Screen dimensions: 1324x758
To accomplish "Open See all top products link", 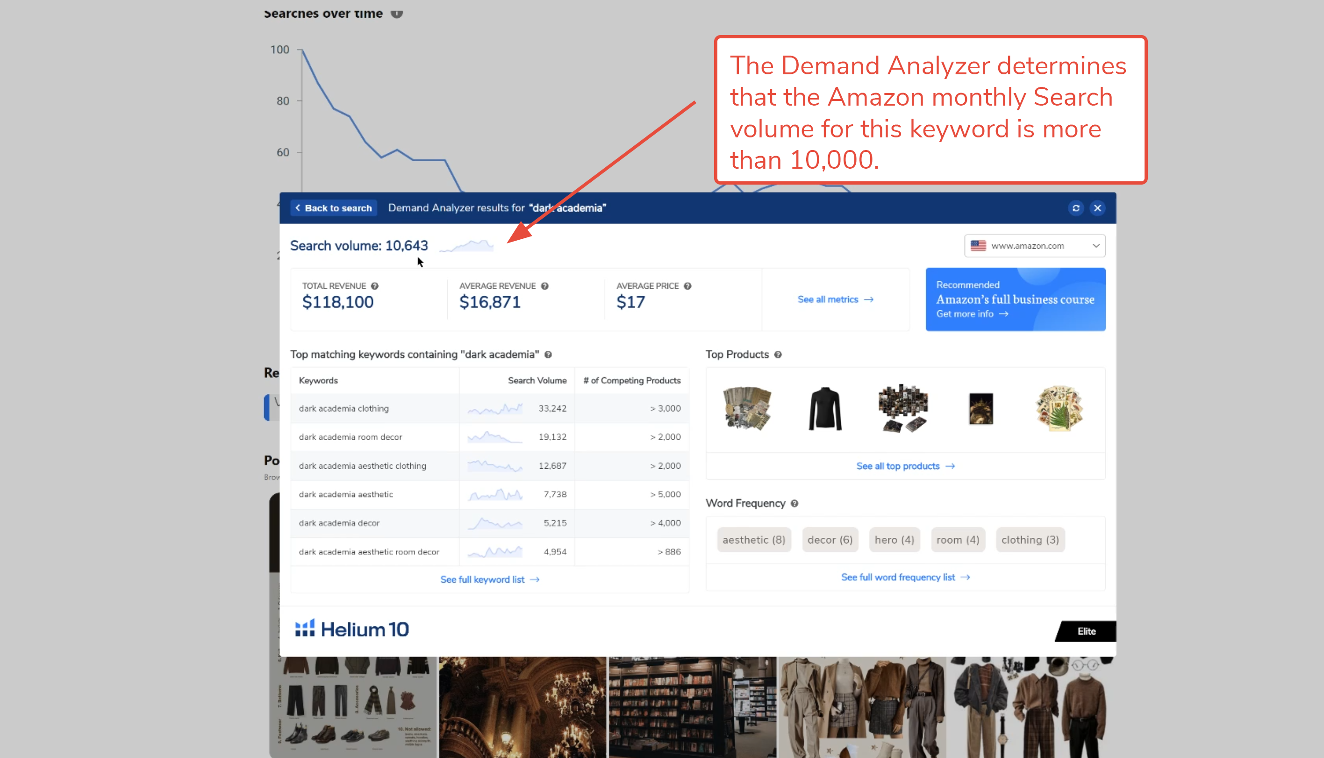I will tap(905, 466).
